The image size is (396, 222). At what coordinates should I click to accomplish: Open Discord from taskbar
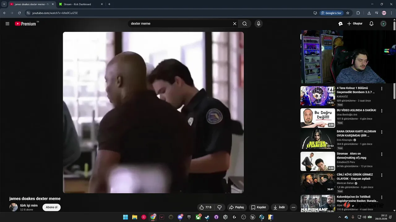click(180, 217)
